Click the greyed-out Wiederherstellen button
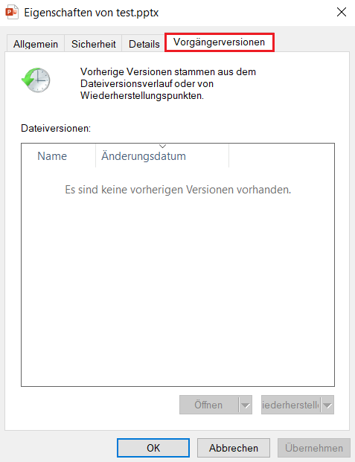Image resolution: width=355 pixels, height=462 pixels. [x=291, y=405]
